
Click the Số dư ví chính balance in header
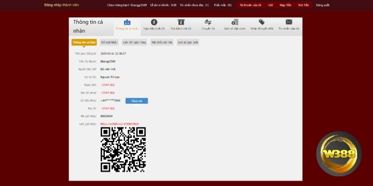coord(163,5)
